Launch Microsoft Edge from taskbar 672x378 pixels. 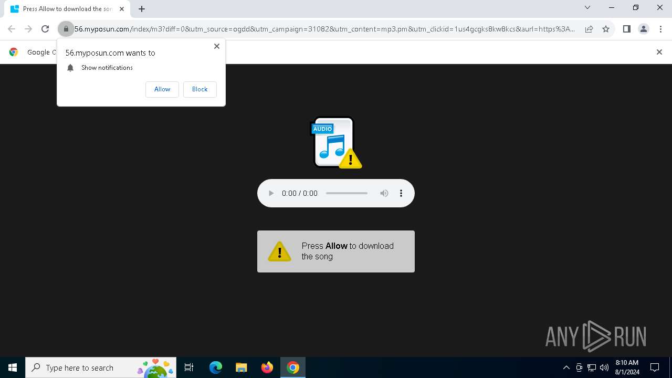click(x=216, y=367)
